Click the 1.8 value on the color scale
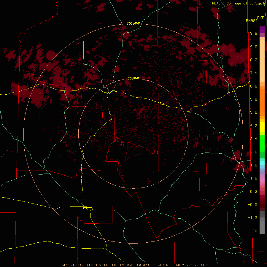The width and height of the screenshot is (267, 267). coord(254,165)
